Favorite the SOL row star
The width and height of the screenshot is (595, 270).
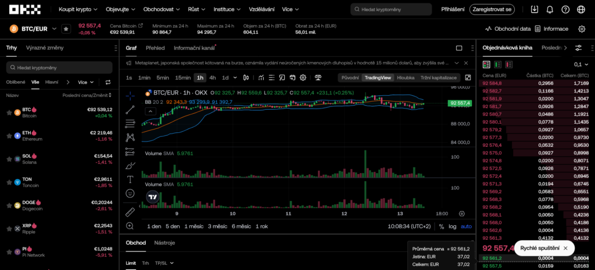[9, 159]
